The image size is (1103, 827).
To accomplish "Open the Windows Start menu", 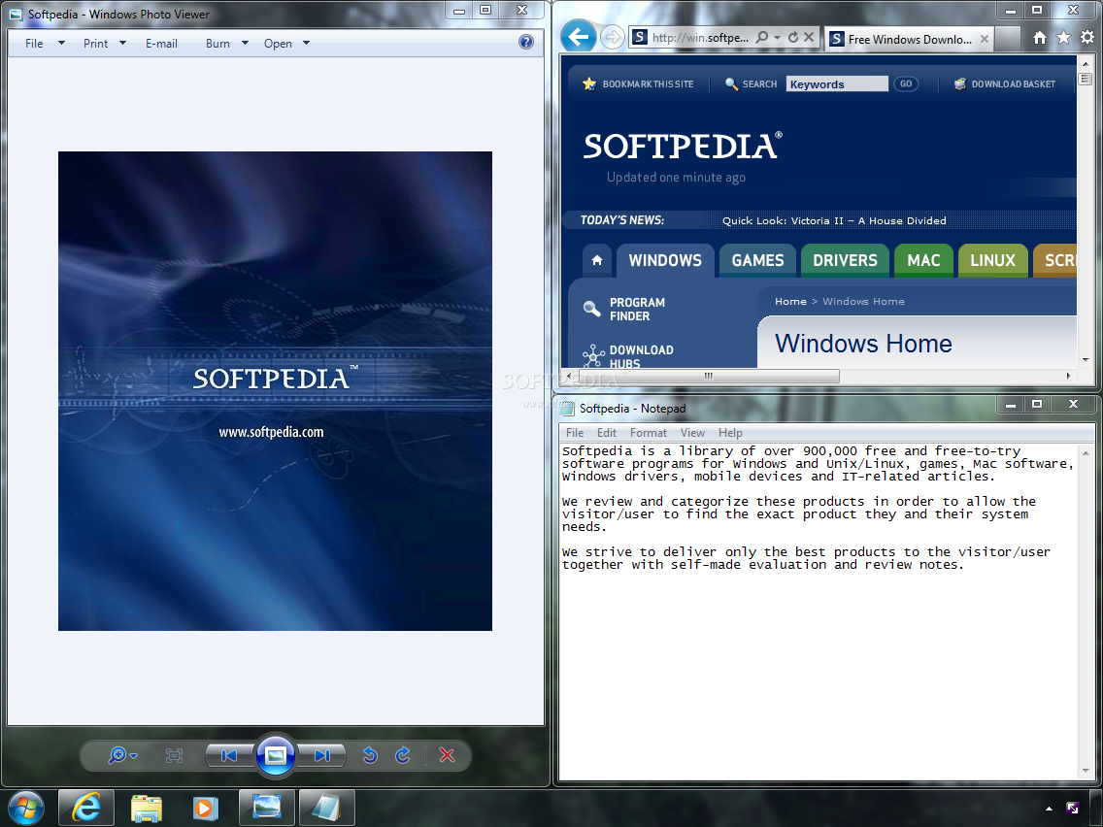I will (26, 808).
